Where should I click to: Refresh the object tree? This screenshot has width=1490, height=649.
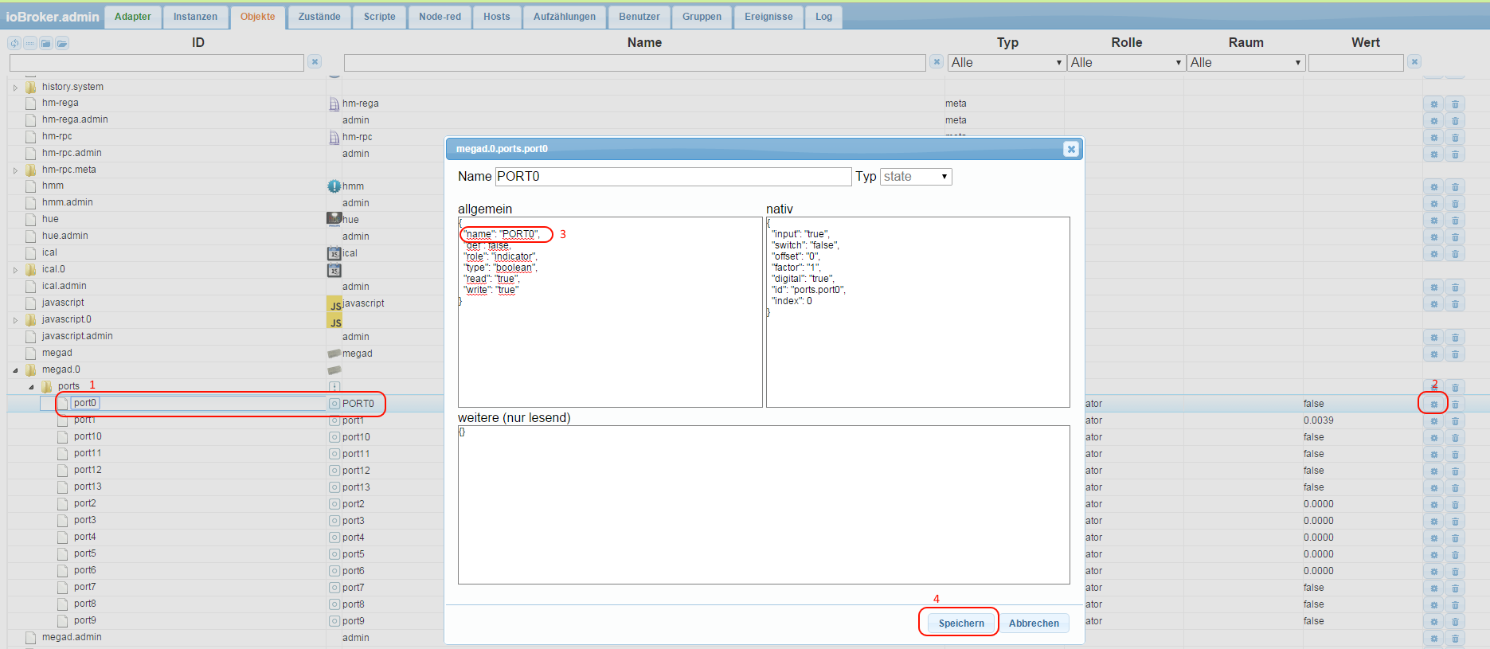[x=14, y=43]
